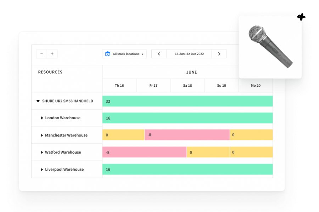Select the Su 19 day column header
319x212 pixels.
(222, 86)
